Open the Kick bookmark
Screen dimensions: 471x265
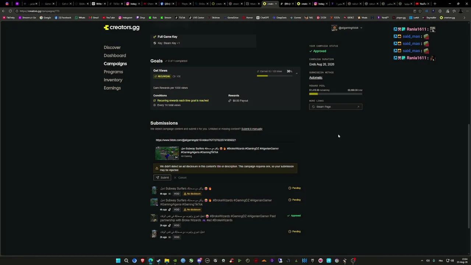(153, 18)
